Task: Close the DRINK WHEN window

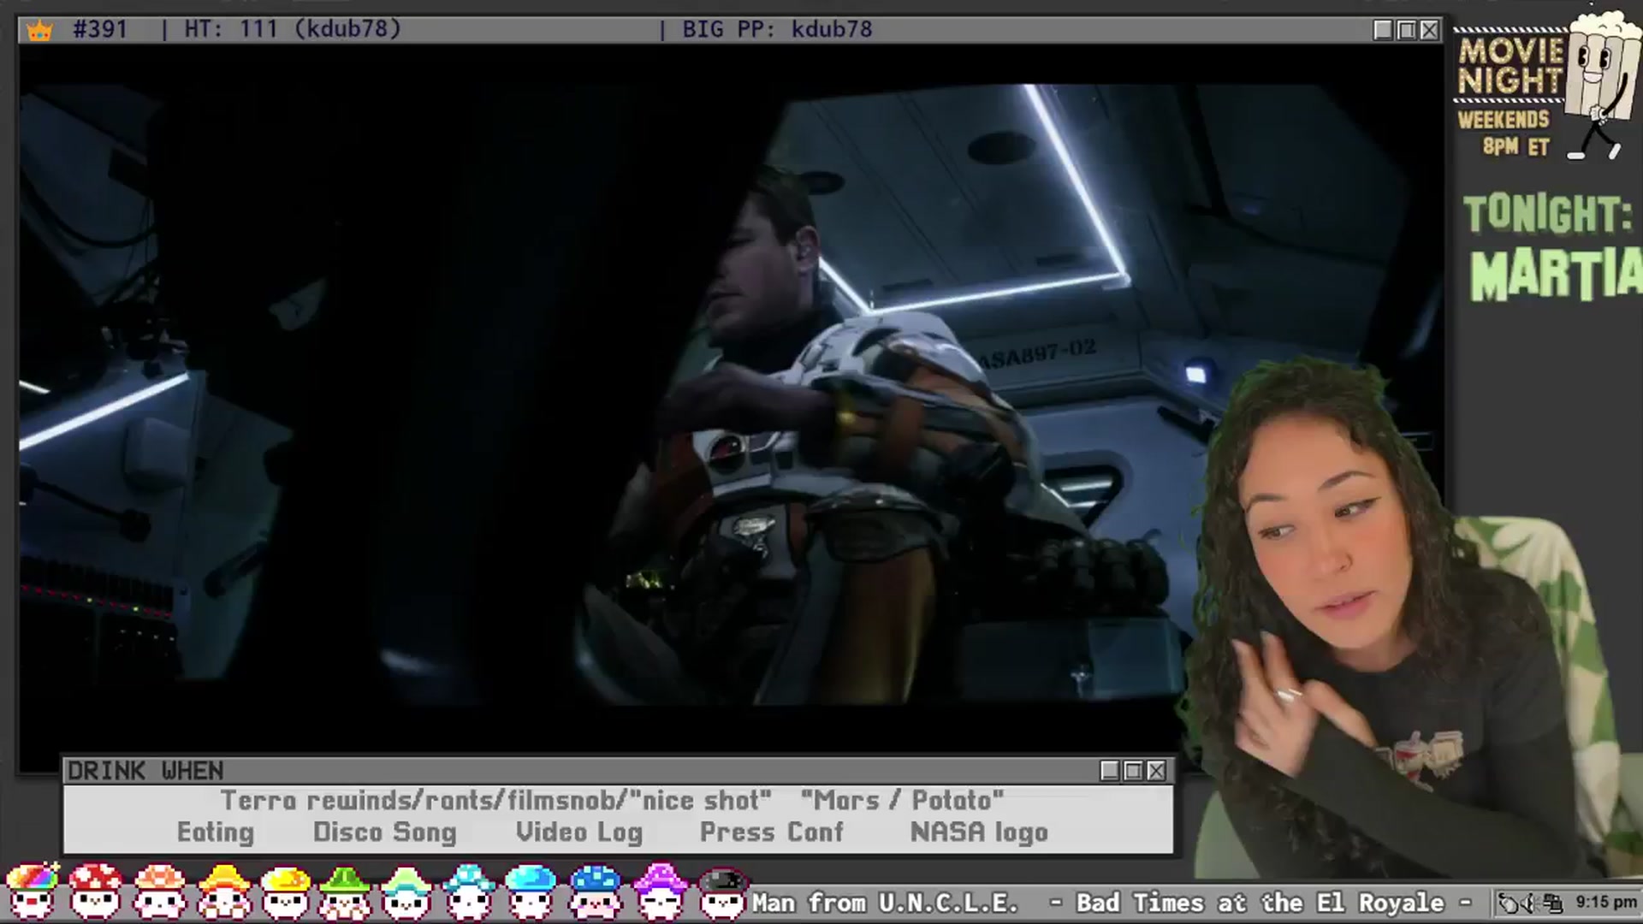Action: point(1156,771)
